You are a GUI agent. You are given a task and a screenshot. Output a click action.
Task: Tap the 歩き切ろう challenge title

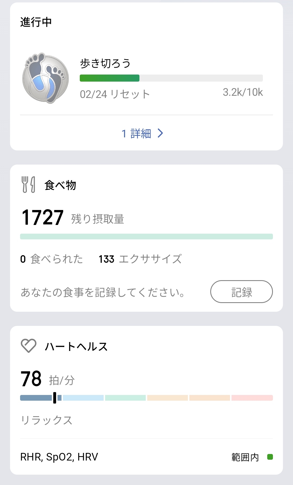coord(105,63)
